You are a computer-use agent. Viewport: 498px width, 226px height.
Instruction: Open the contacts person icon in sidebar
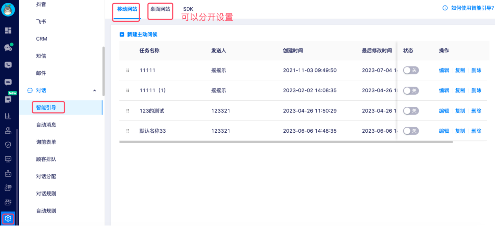(x=8, y=130)
